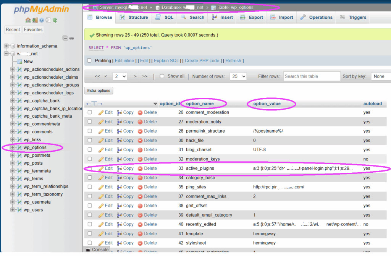The height and width of the screenshot is (256, 391).
Task: Click the next page > button
Action: point(135,76)
